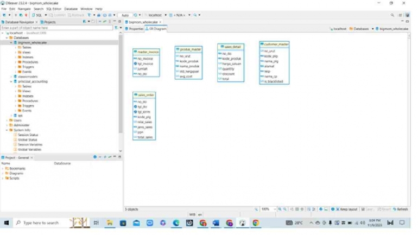Open Window menu
The height and width of the screenshot is (235, 418).
pos(86,9)
